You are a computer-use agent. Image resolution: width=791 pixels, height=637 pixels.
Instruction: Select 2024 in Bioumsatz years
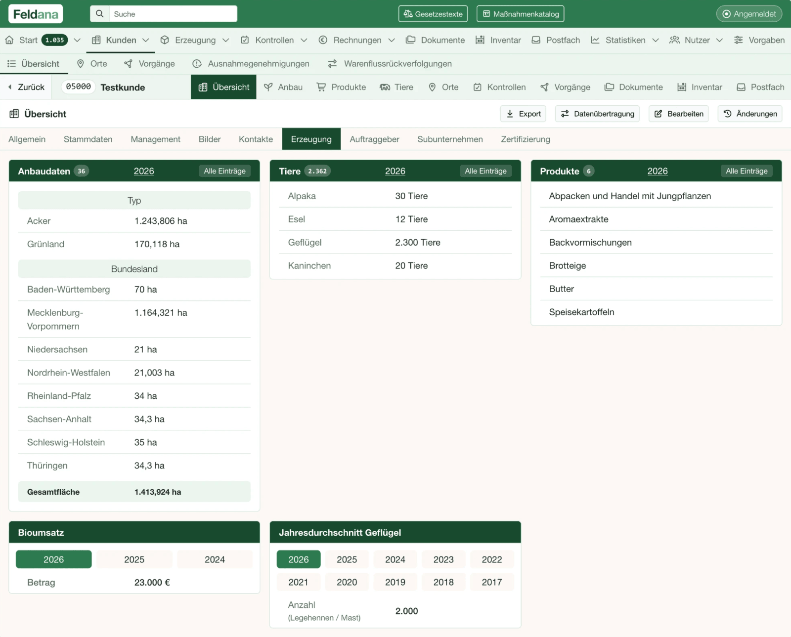(215, 559)
